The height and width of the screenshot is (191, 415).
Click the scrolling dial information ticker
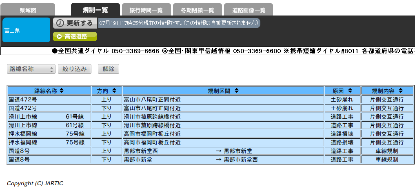pos(233,51)
